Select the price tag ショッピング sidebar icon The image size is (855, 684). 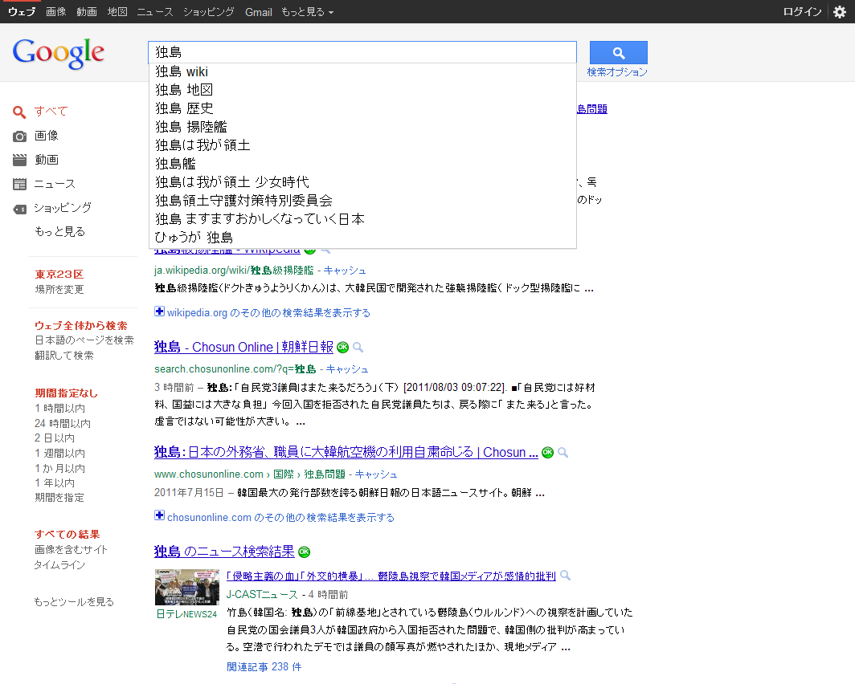coord(19,209)
